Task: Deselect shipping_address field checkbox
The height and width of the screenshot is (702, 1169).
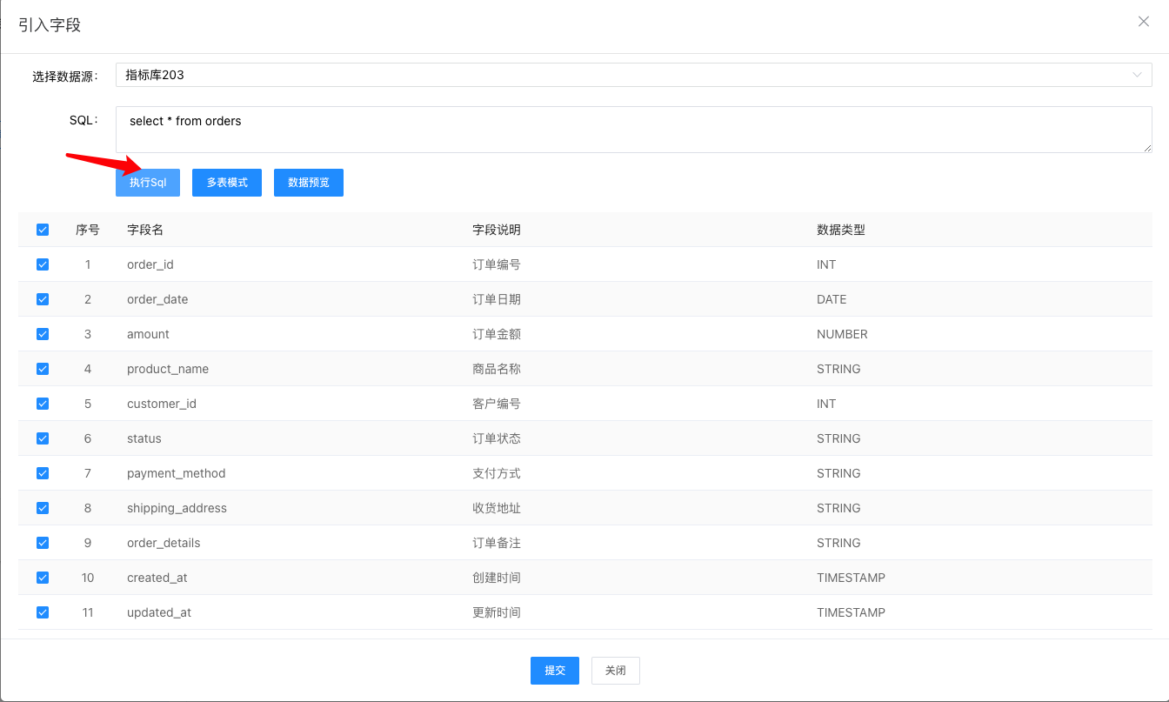Action: click(43, 508)
